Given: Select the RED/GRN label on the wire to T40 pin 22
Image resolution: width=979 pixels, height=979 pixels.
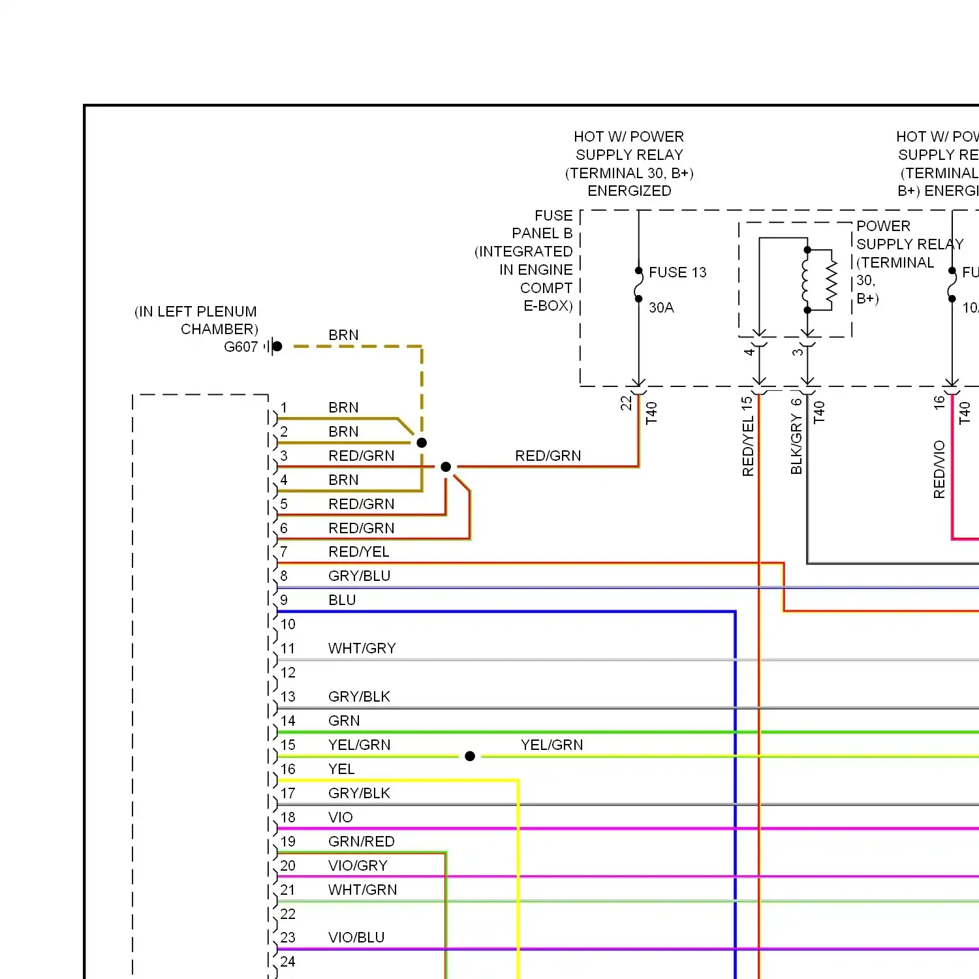Looking at the screenshot, I should click(548, 456).
